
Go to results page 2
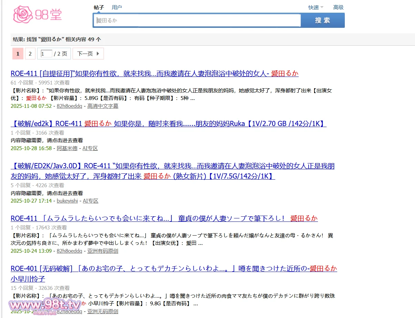pos(30,54)
